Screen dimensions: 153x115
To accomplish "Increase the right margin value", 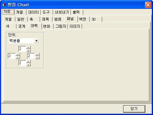I will click(x=37, y=55).
